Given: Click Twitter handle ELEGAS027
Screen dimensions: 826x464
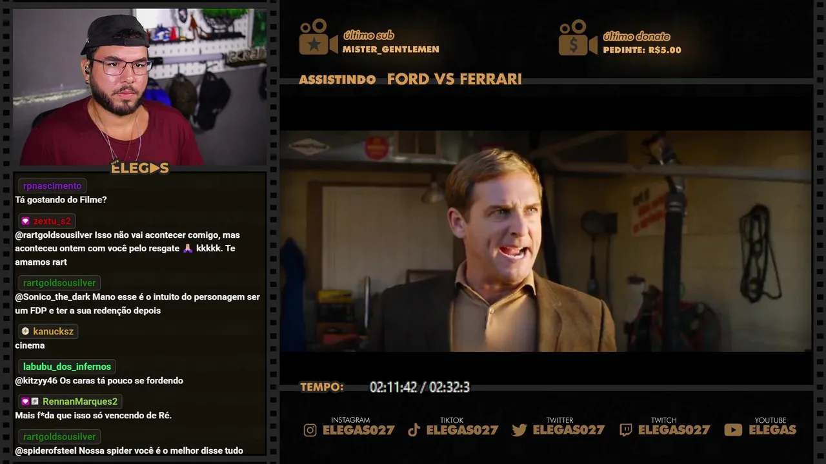Looking at the screenshot, I should [569, 430].
